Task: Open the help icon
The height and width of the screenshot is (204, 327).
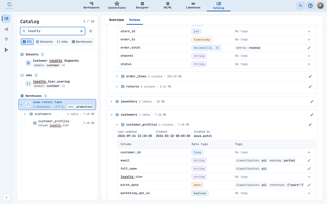Action: [x=310, y=6]
